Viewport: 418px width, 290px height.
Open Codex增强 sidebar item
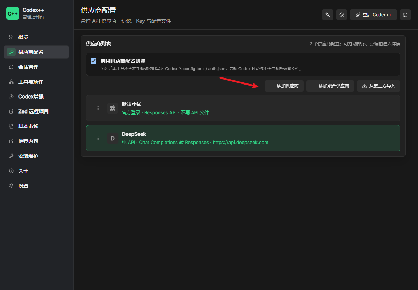36,97
